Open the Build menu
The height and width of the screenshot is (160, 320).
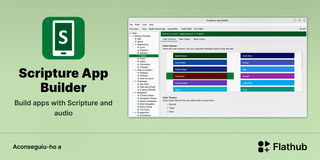137,25
